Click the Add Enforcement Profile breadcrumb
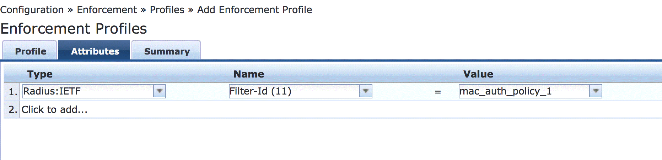This screenshot has height=160, width=662. 254,10
